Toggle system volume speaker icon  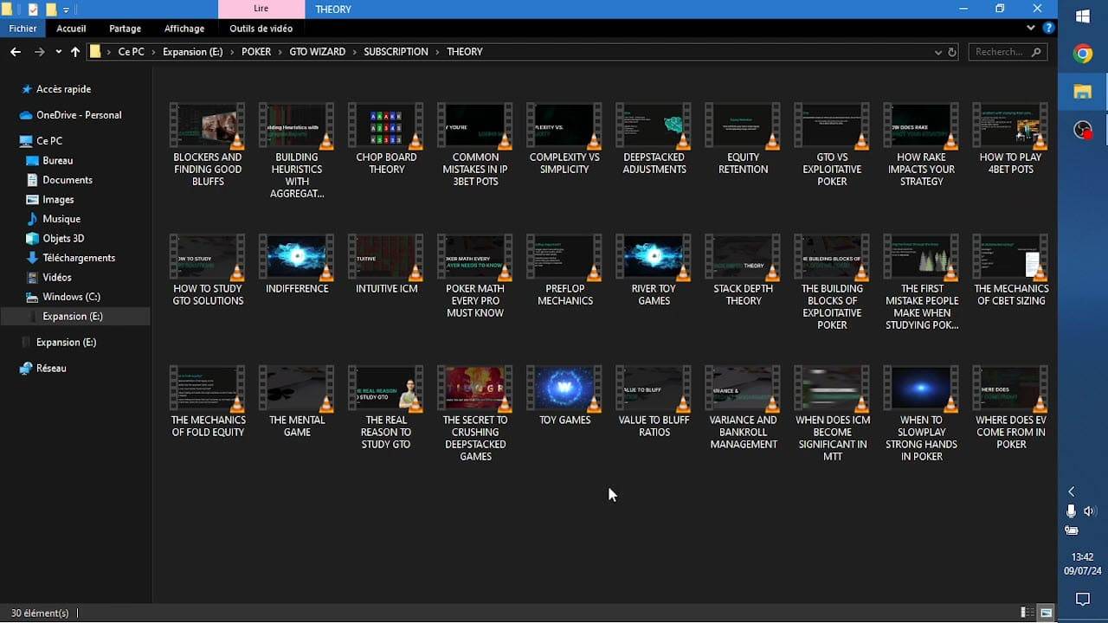[x=1089, y=511]
